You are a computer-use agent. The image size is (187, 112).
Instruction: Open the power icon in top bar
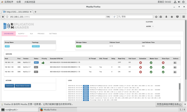183,2
